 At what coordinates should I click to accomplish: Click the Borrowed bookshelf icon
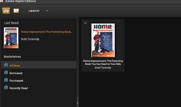pos(6,72)
